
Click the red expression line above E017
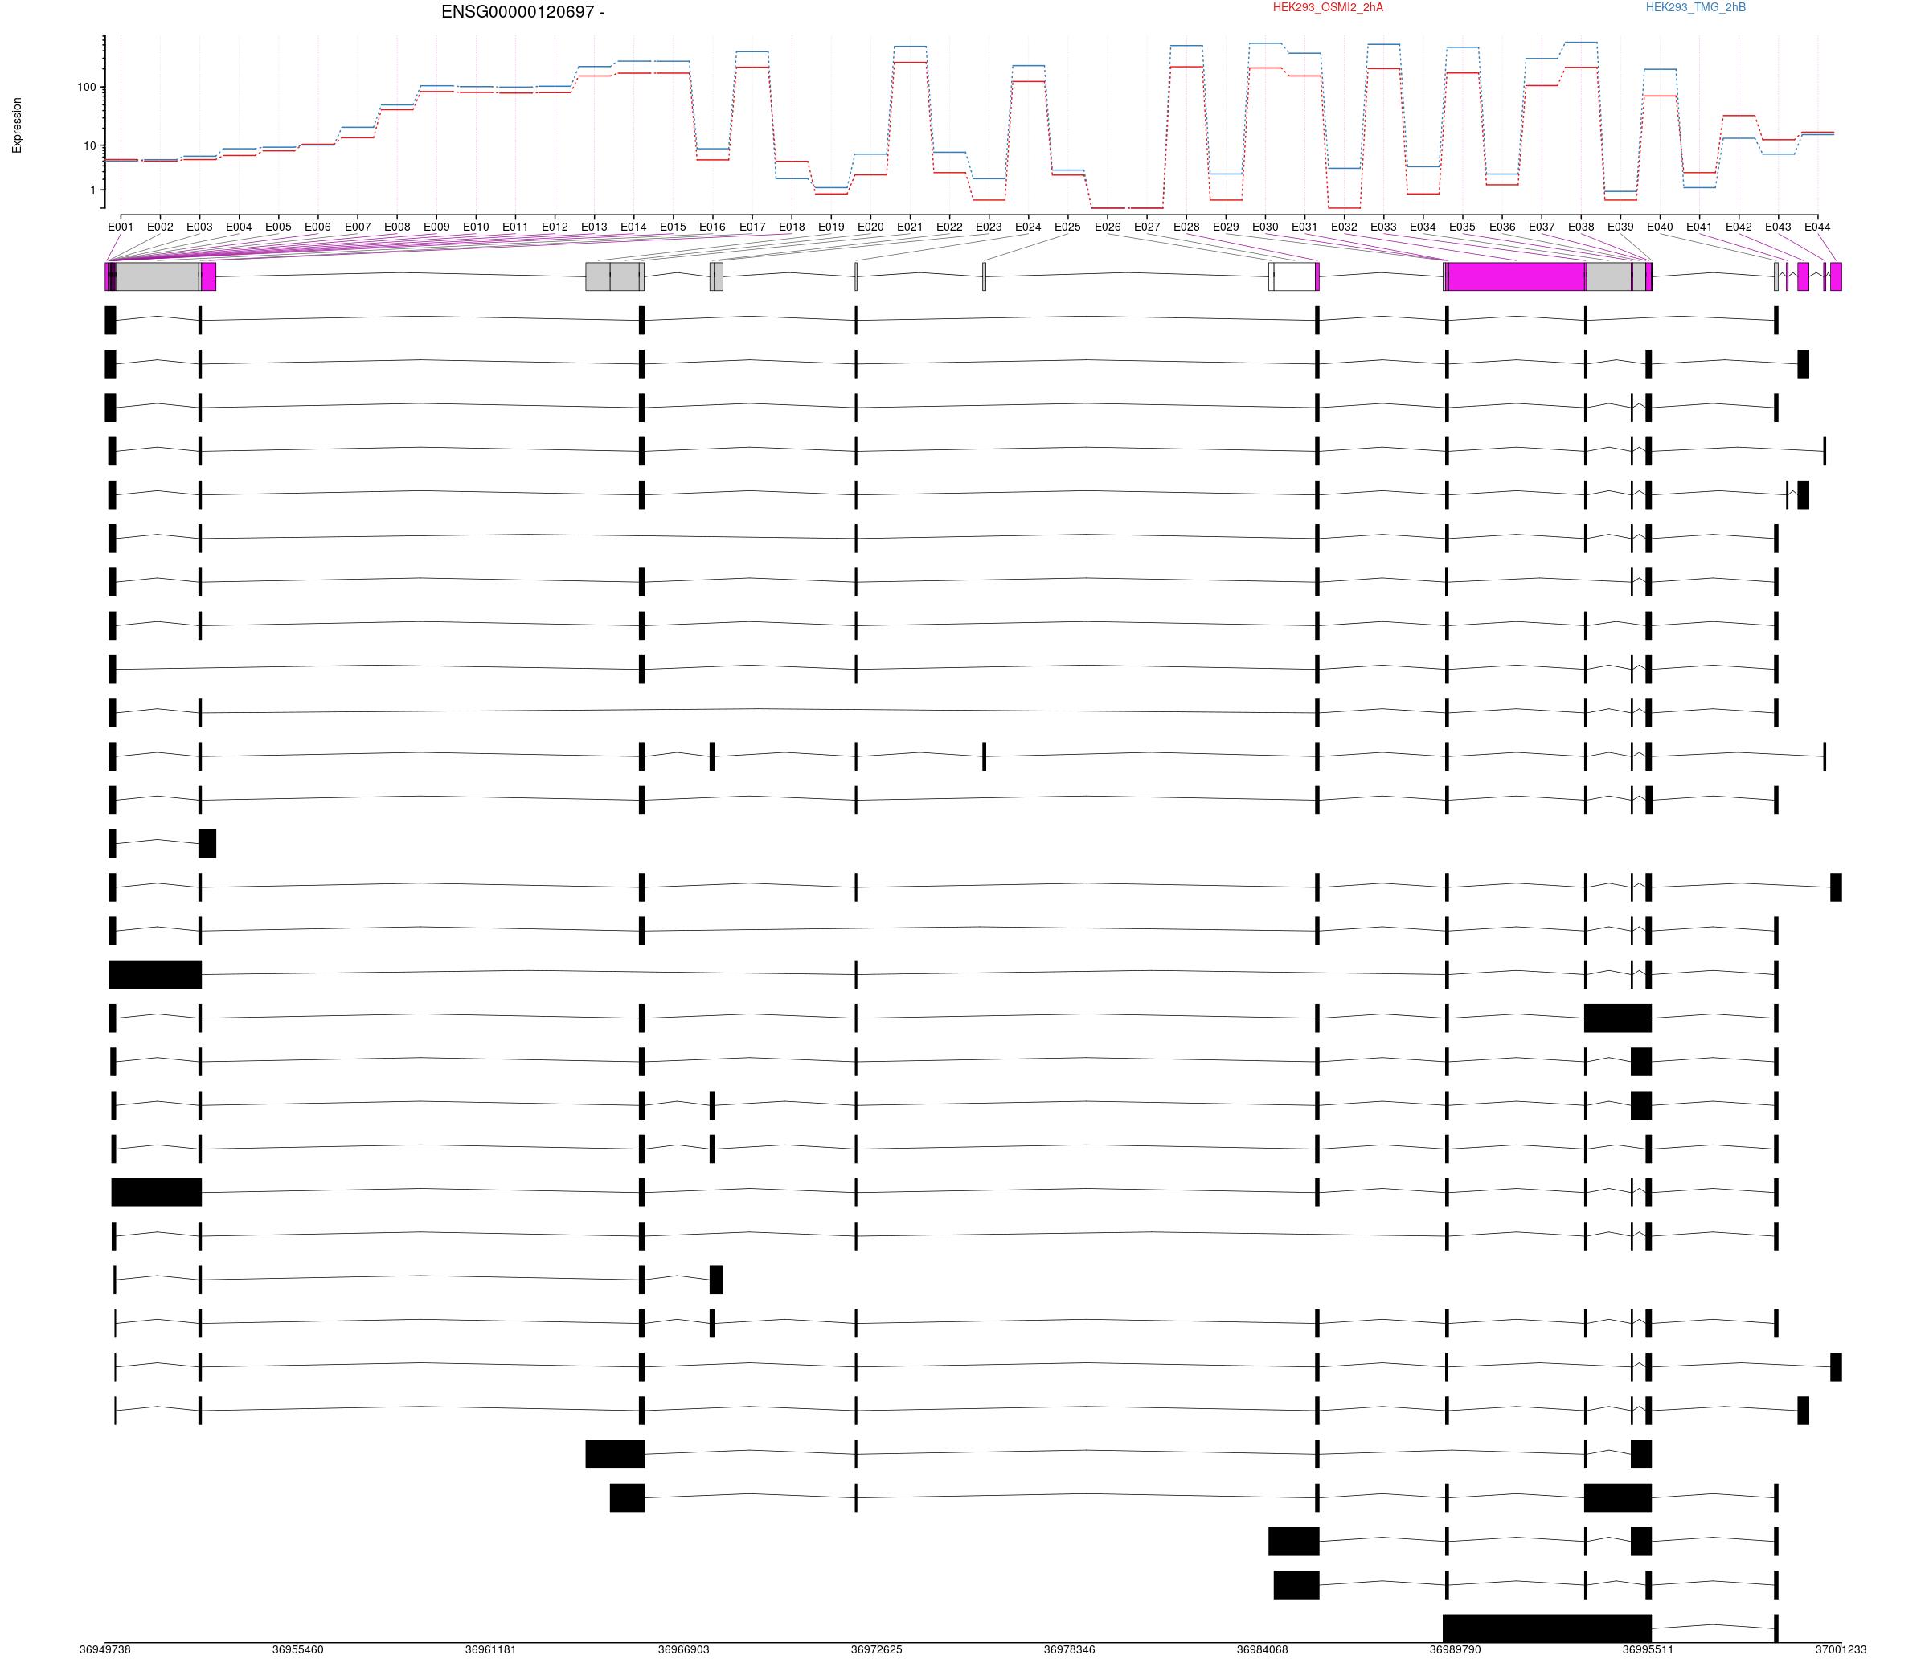(752, 67)
